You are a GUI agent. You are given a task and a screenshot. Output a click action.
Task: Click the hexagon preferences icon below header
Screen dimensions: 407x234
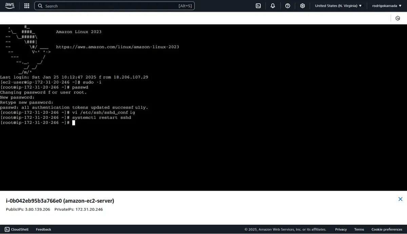point(398,18)
